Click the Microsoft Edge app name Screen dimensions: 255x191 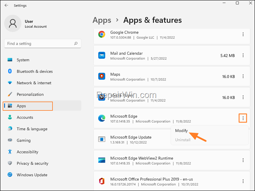(x=124, y=116)
